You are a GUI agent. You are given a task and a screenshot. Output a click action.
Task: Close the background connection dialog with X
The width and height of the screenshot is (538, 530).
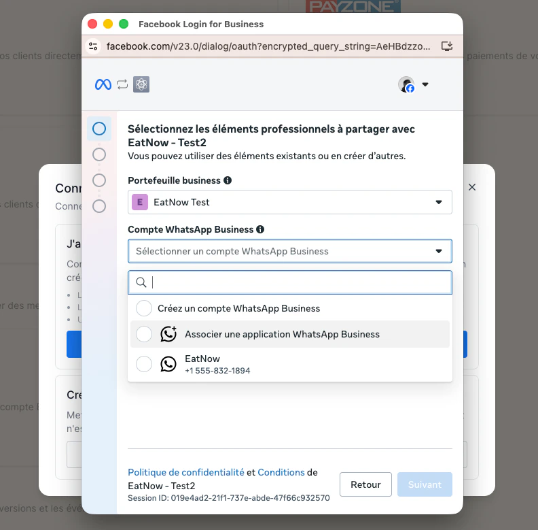[472, 187]
